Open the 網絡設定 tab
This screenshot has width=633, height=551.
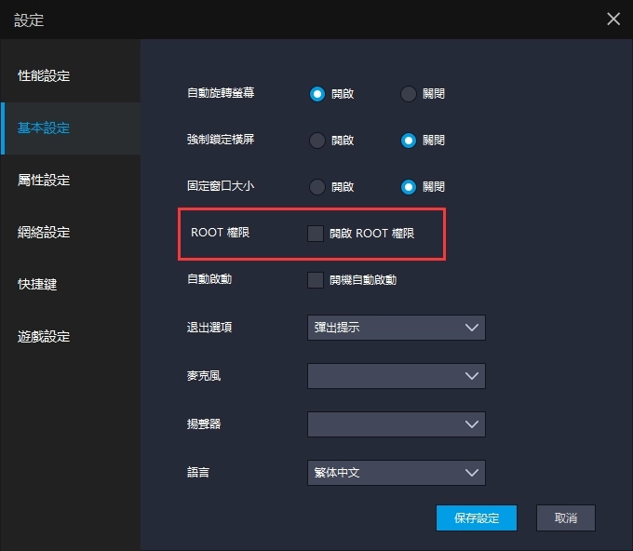point(44,232)
